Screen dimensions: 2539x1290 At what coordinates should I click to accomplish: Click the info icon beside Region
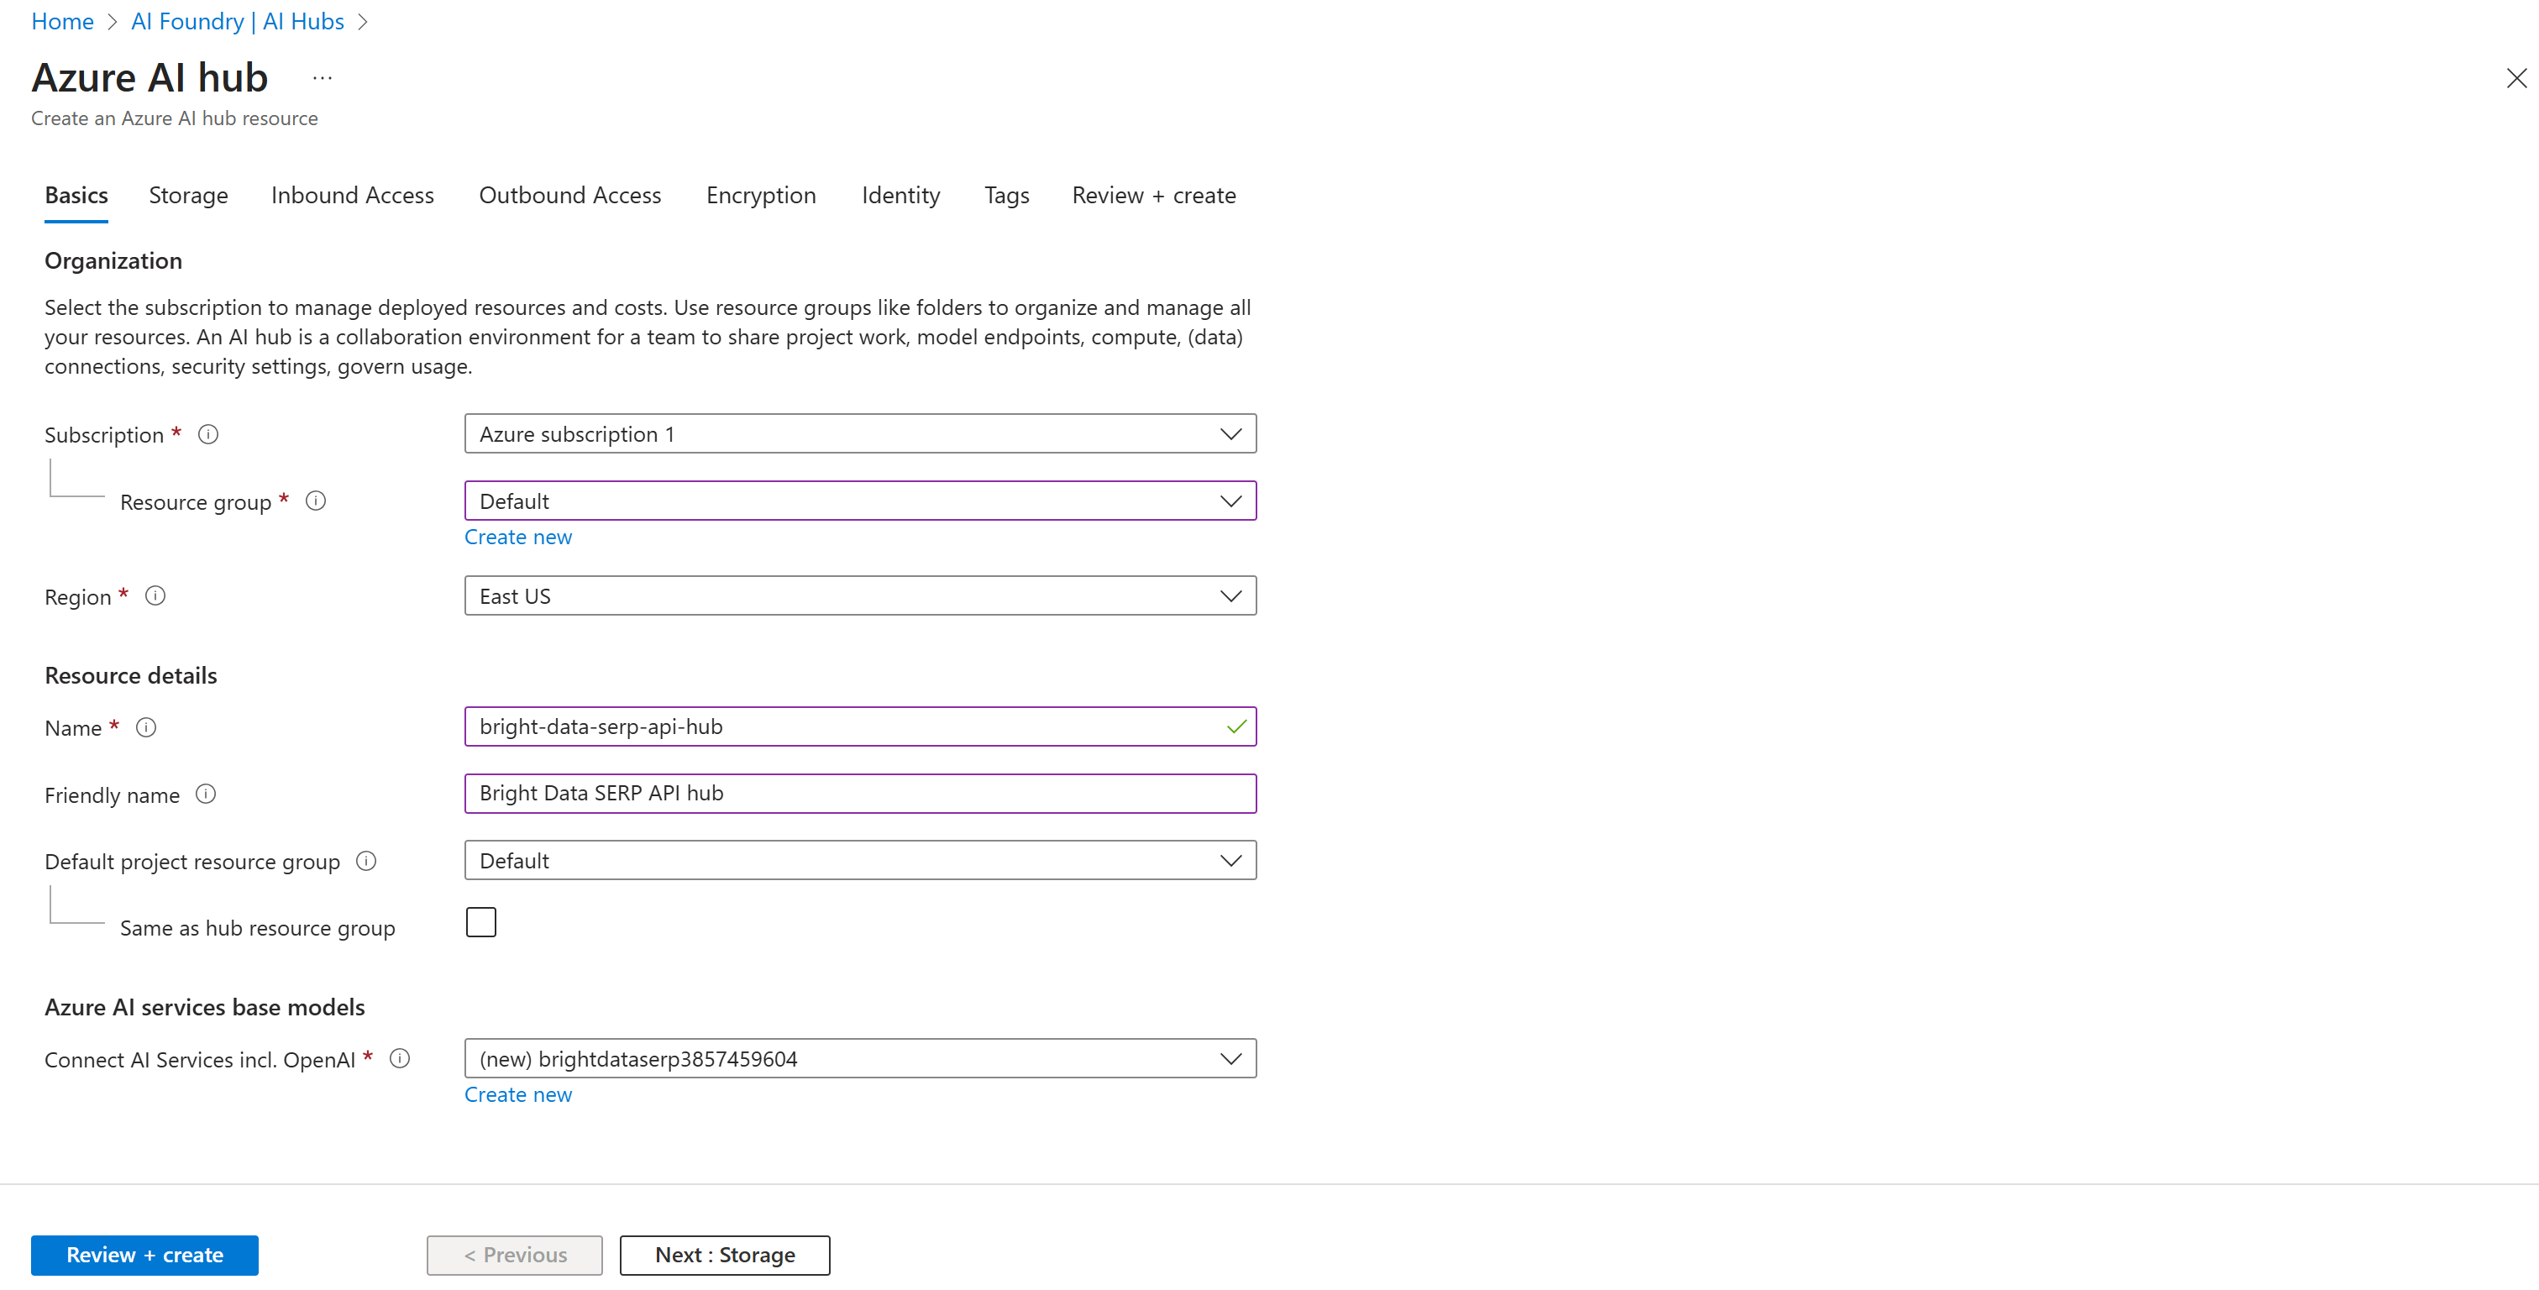(x=155, y=595)
